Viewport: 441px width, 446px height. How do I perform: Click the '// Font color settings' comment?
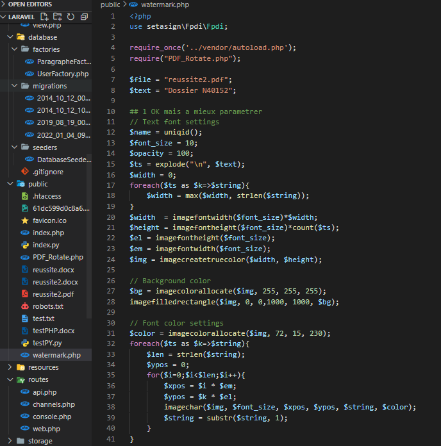tap(177, 323)
